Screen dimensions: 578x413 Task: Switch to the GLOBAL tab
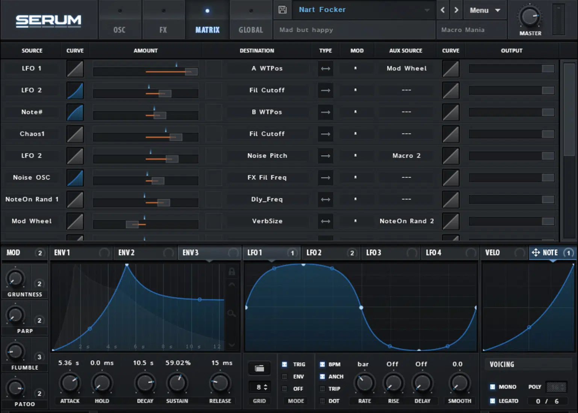251,20
